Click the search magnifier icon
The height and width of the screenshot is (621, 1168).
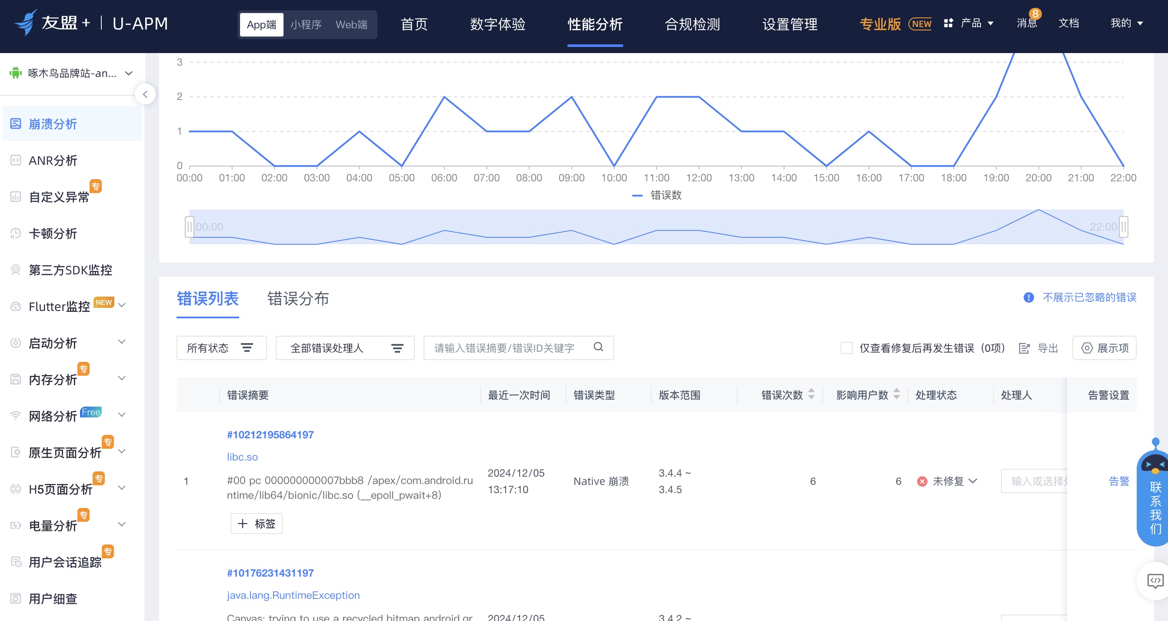(598, 347)
